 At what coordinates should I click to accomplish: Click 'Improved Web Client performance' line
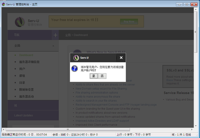point(96,125)
